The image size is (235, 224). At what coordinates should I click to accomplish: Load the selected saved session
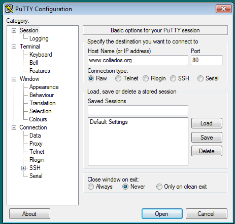207,123
